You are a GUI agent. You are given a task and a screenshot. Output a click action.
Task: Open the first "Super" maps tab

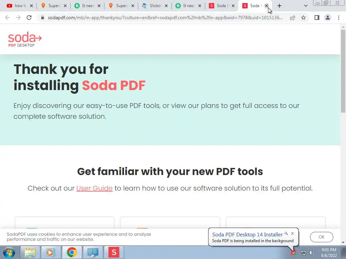51,6
